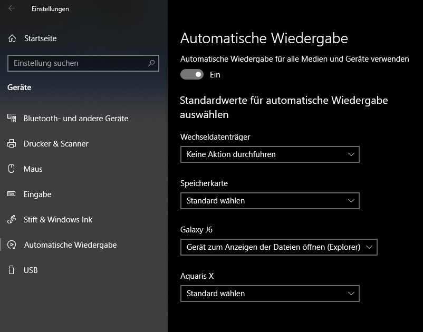Click the Bluetooth devices sidebar icon
The height and width of the screenshot is (332, 423).
click(12, 119)
